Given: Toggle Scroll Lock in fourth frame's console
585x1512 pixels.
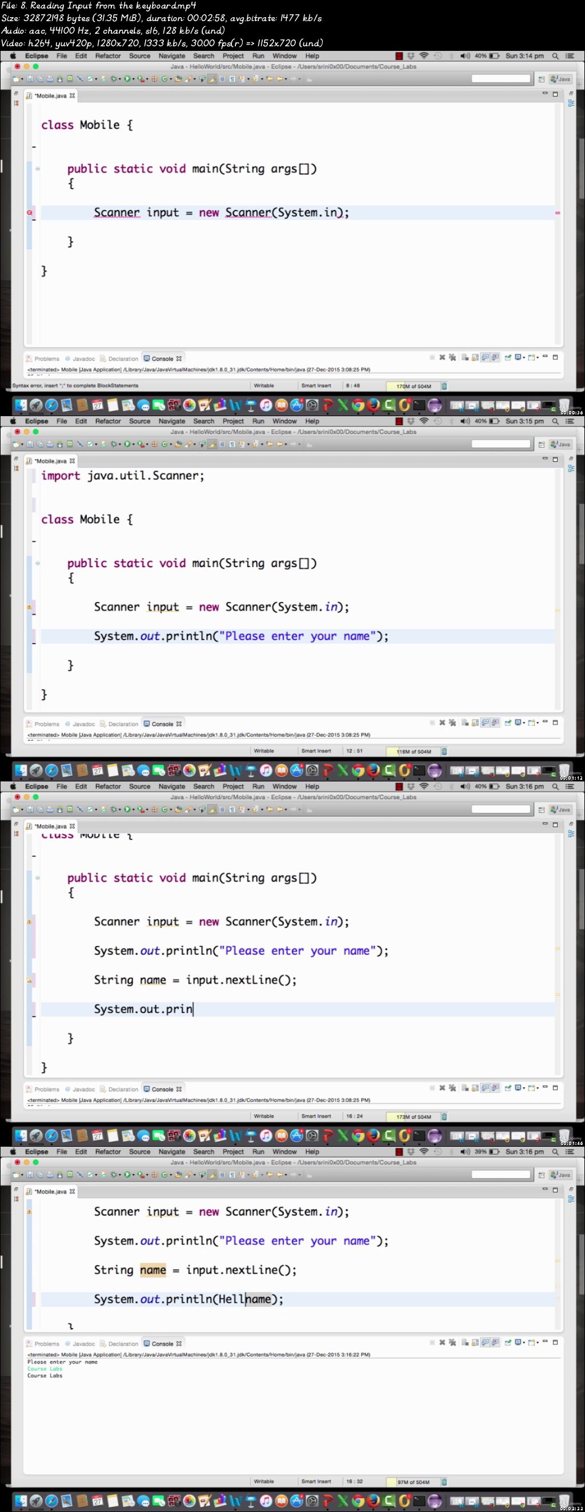Looking at the screenshot, I should point(475,1342).
